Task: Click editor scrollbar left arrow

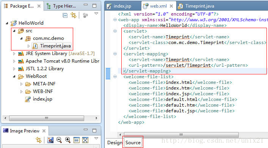Action: point(120,135)
